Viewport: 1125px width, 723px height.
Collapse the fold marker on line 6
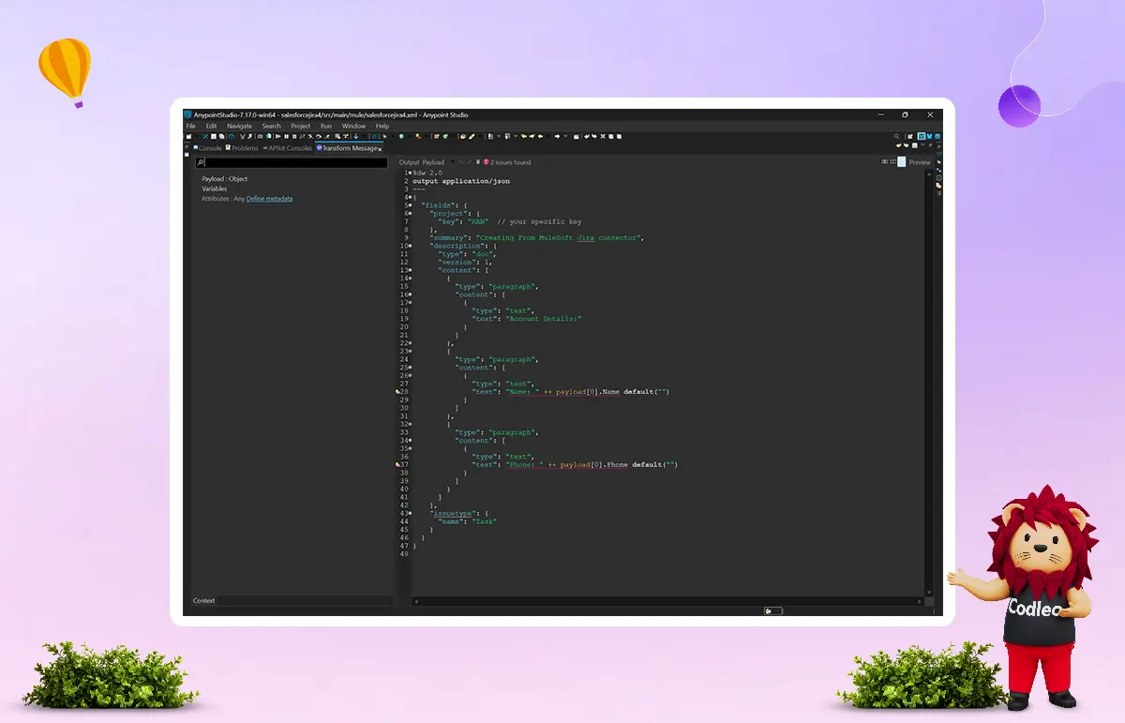pyautogui.click(x=410, y=214)
